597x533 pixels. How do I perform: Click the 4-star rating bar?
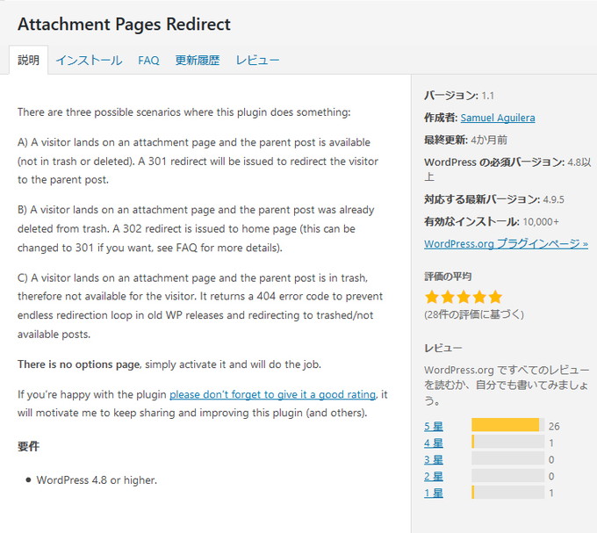(x=508, y=442)
